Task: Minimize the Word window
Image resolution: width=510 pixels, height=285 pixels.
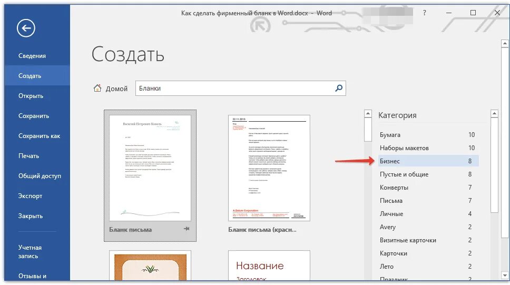Action: (x=449, y=13)
